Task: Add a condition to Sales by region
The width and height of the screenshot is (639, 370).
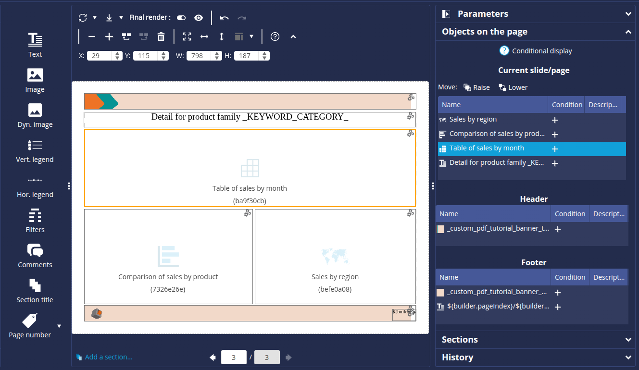Action: click(x=554, y=120)
